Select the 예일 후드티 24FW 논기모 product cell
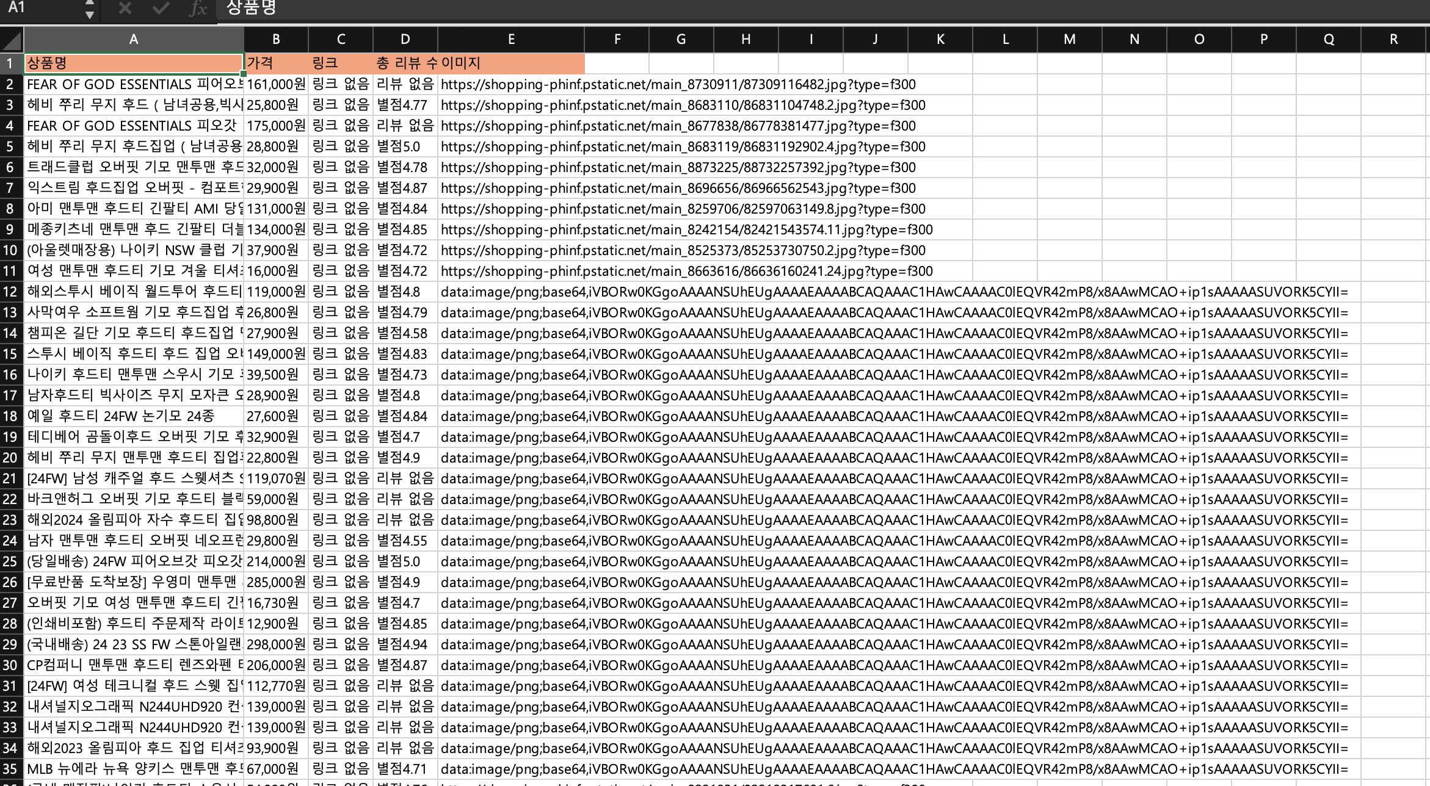This screenshot has height=786, width=1430. click(x=134, y=416)
